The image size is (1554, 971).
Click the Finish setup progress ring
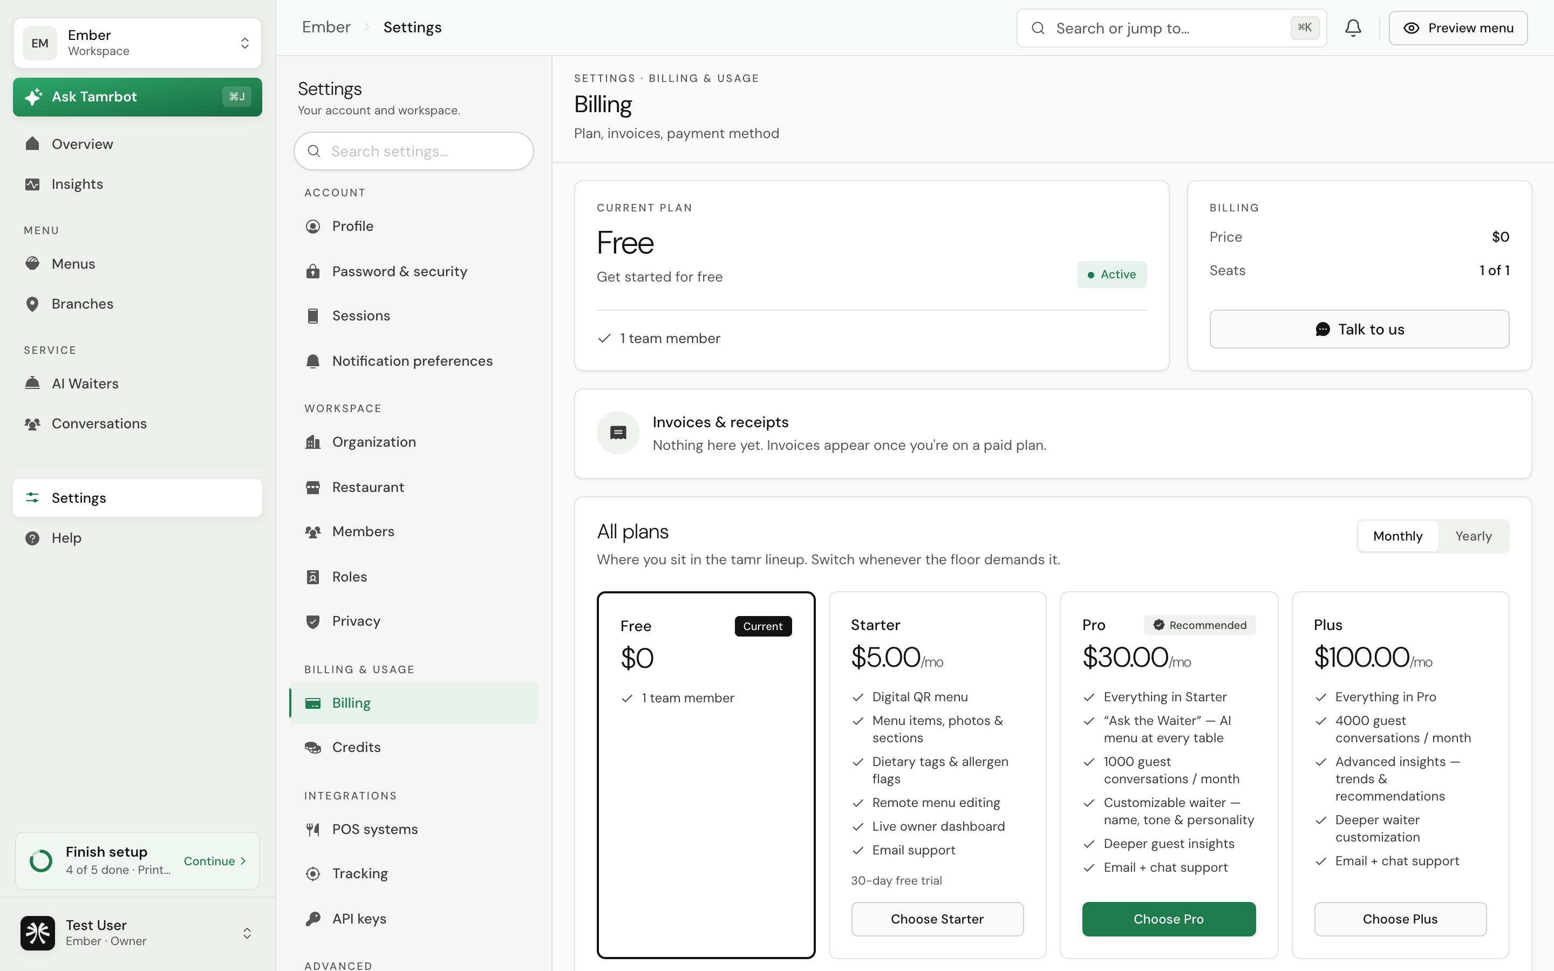pos(41,861)
